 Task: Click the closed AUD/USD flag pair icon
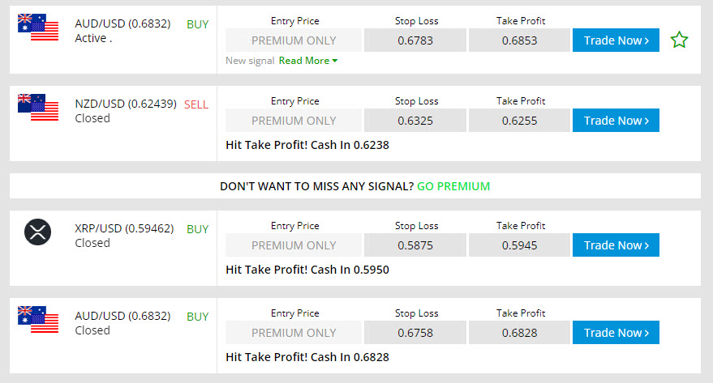tap(38, 320)
